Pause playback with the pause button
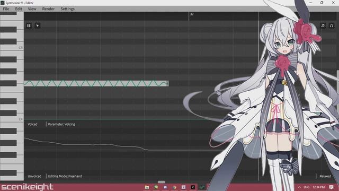Image resolution: width=339 pixels, height=191 pixels. point(29,26)
